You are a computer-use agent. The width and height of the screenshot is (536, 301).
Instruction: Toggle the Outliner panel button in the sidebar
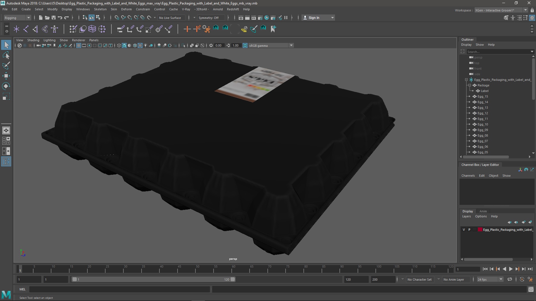[6, 162]
